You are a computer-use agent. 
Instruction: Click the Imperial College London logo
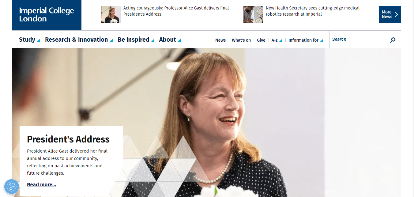pyautogui.click(x=47, y=15)
